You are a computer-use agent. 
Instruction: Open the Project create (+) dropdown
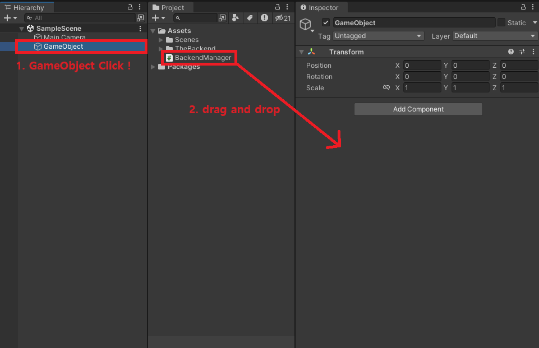(159, 18)
